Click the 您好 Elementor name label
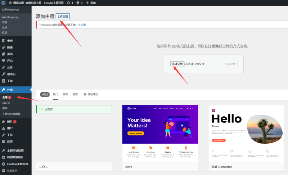 pyautogui.click(x=221, y=167)
